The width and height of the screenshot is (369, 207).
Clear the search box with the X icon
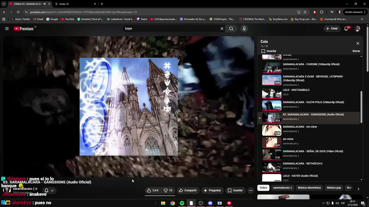pyautogui.click(x=222, y=28)
